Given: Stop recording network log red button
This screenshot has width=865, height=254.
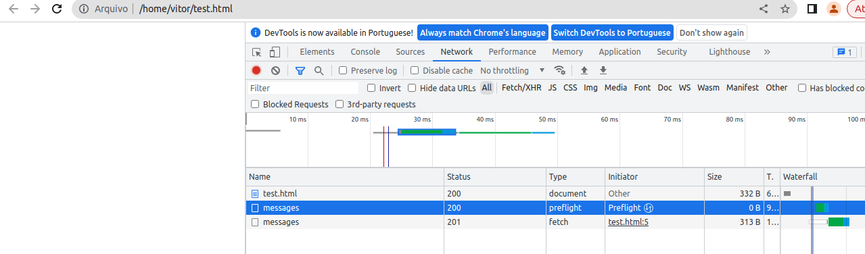Looking at the screenshot, I should point(256,70).
